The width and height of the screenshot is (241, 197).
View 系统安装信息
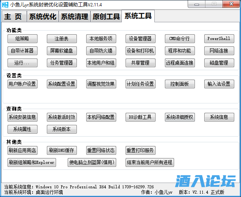[22, 117]
